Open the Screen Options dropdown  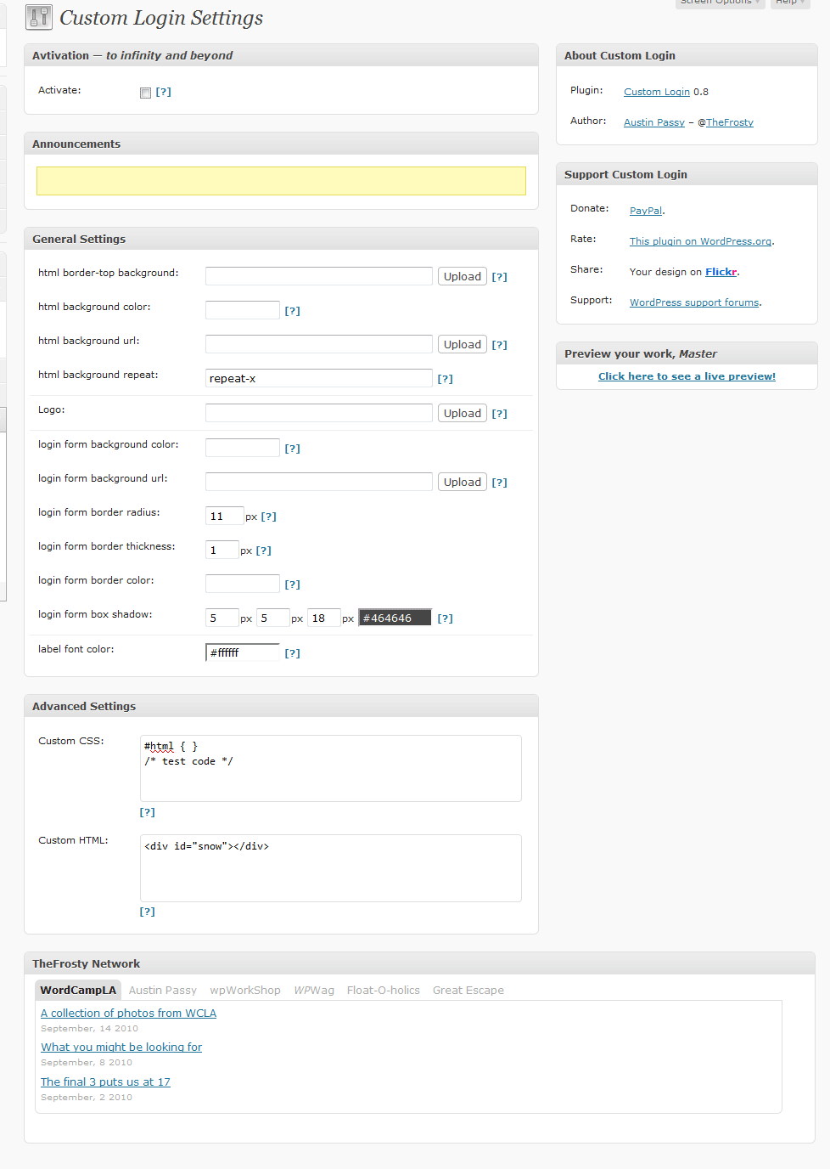coord(720,3)
